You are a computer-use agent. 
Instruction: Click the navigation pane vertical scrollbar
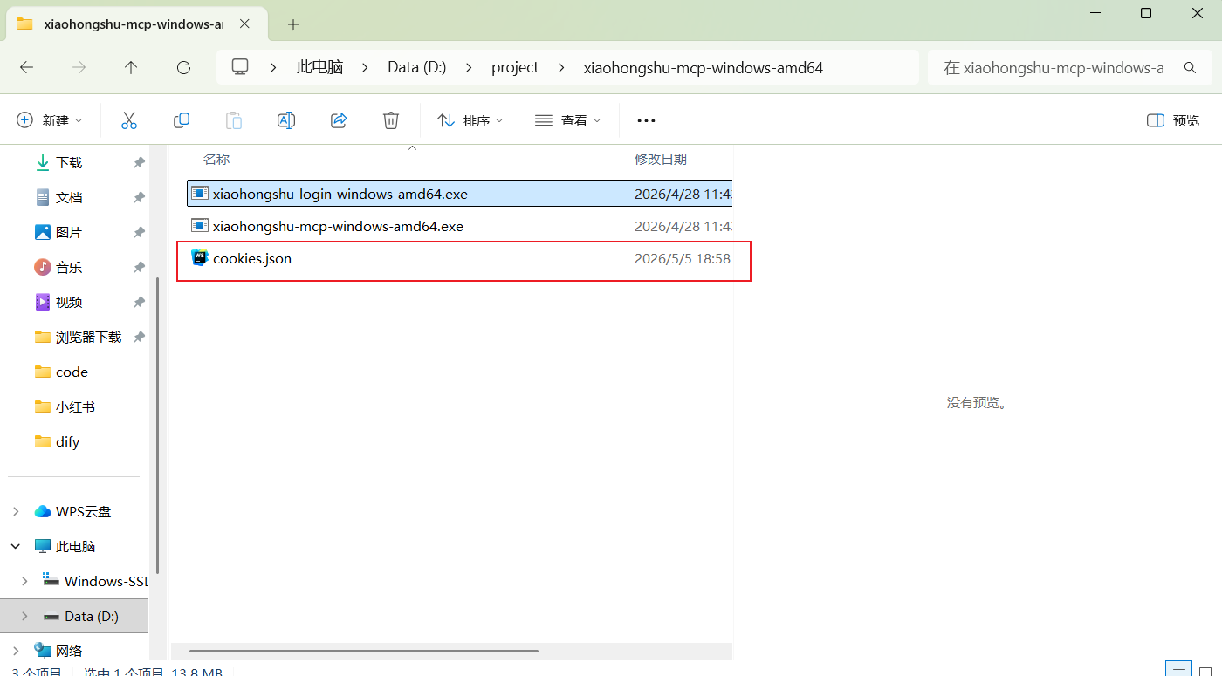157,424
